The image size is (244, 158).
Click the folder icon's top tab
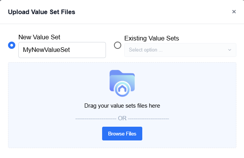116,72
